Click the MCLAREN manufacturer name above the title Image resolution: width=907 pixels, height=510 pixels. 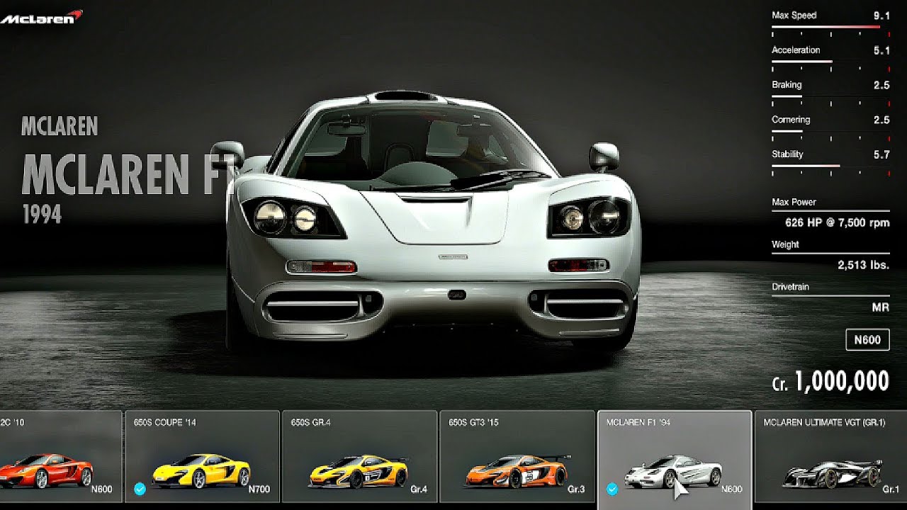point(60,127)
